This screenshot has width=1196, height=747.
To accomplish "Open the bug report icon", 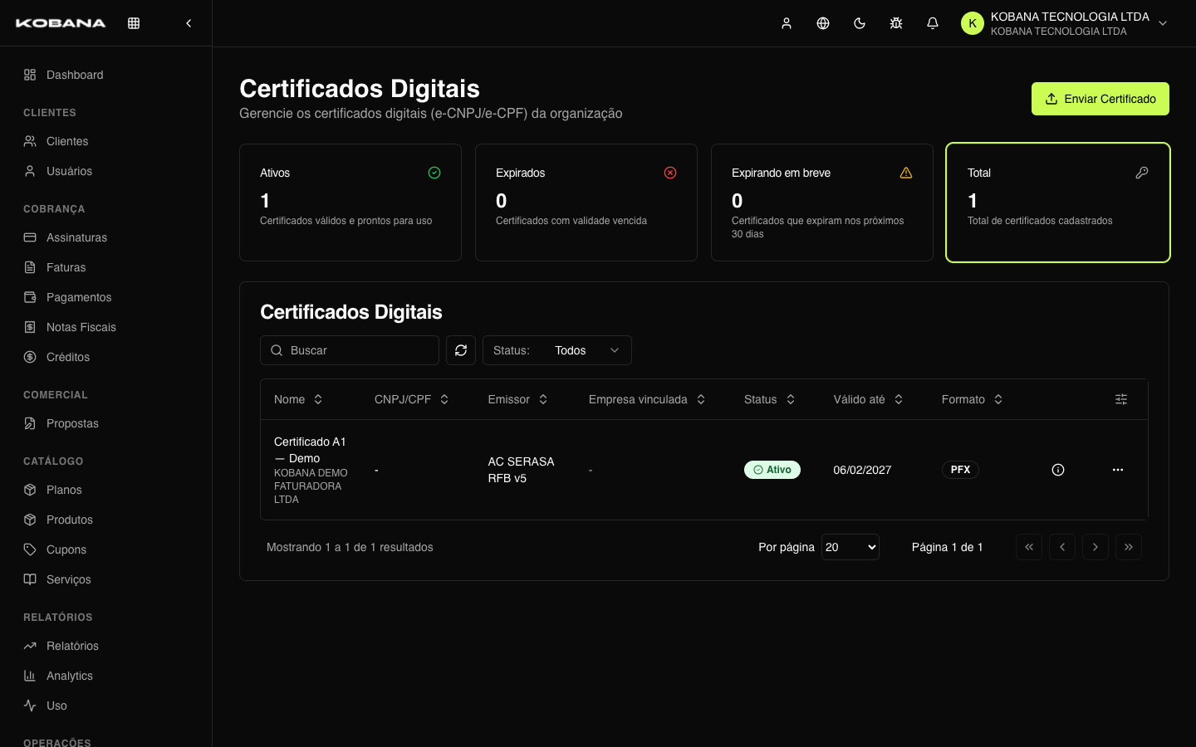I will (896, 23).
